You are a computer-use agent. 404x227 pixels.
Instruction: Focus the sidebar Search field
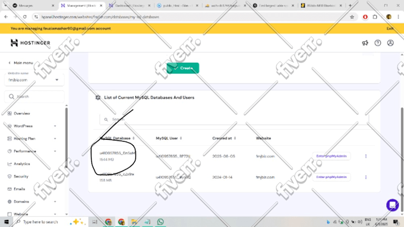[x=34, y=97]
